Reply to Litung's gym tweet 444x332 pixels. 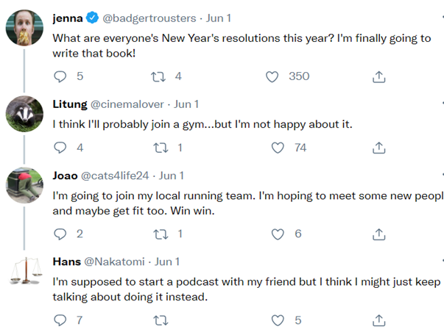pos(60,148)
